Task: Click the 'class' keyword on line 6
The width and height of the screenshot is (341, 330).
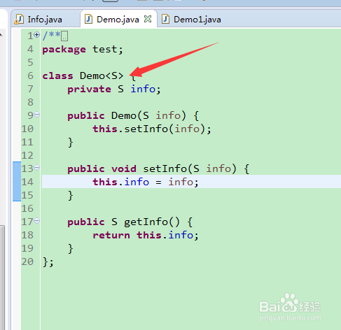Action: coord(57,76)
